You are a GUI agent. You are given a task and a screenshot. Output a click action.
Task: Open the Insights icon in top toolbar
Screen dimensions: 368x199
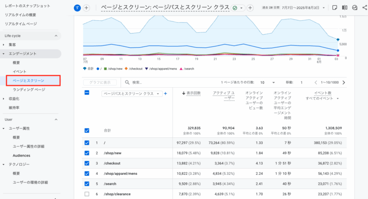click(x=355, y=8)
